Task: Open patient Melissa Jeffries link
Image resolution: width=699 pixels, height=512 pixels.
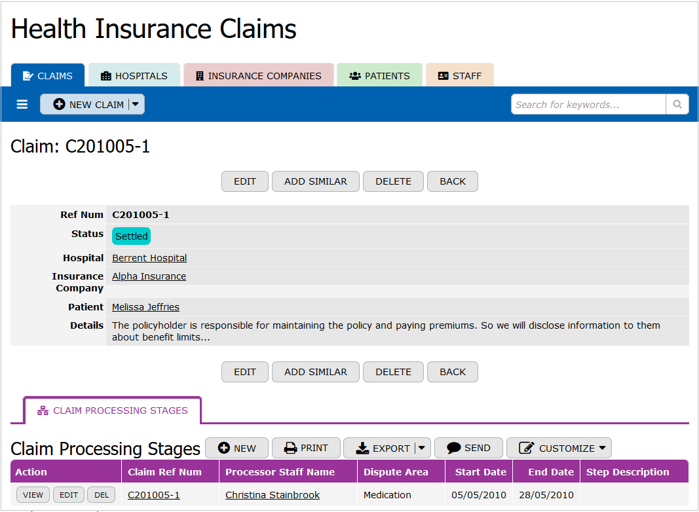Action: click(145, 307)
